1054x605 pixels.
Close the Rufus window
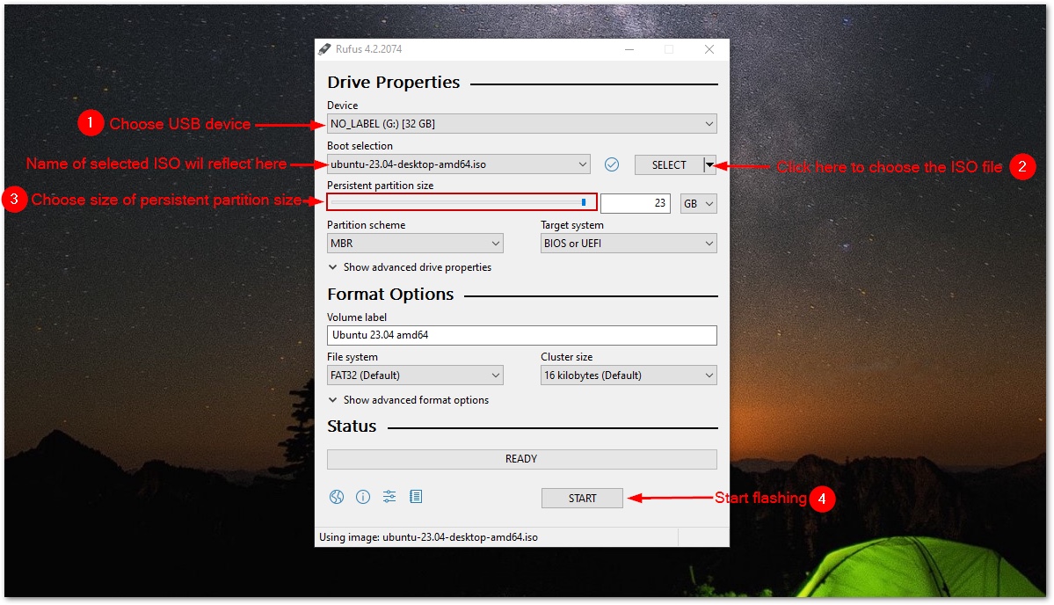(x=709, y=49)
